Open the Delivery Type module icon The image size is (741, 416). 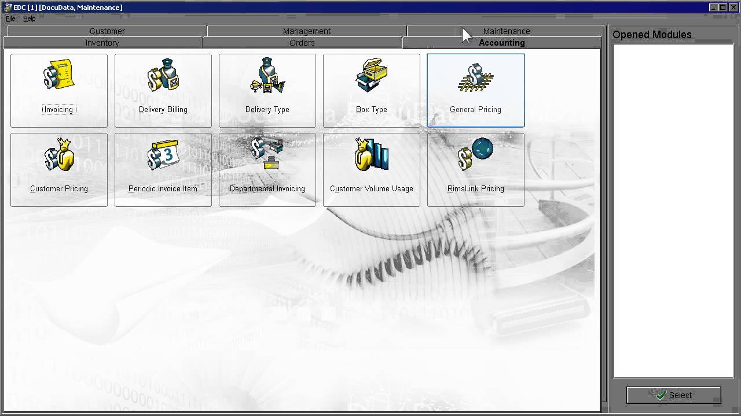[x=267, y=91]
